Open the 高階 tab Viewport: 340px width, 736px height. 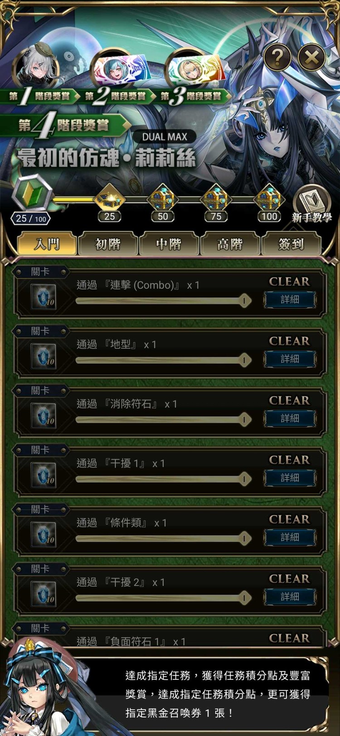coord(230,244)
